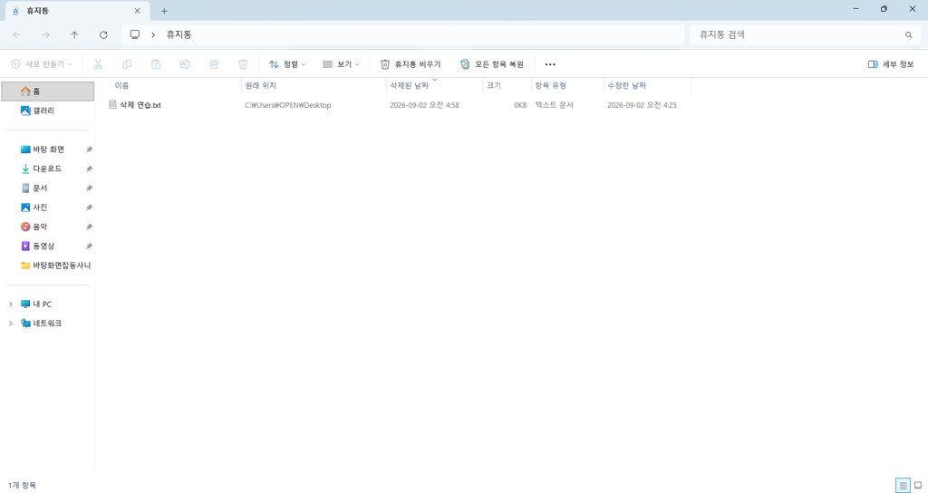The image size is (928, 493).
Task: Open the 보기 view dropdown
Action: pyautogui.click(x=341, y=64)
